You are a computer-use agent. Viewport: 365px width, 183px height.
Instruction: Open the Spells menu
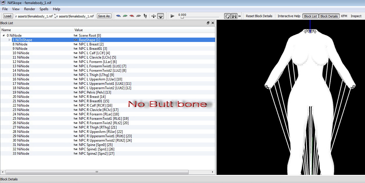tap(44, 9)
